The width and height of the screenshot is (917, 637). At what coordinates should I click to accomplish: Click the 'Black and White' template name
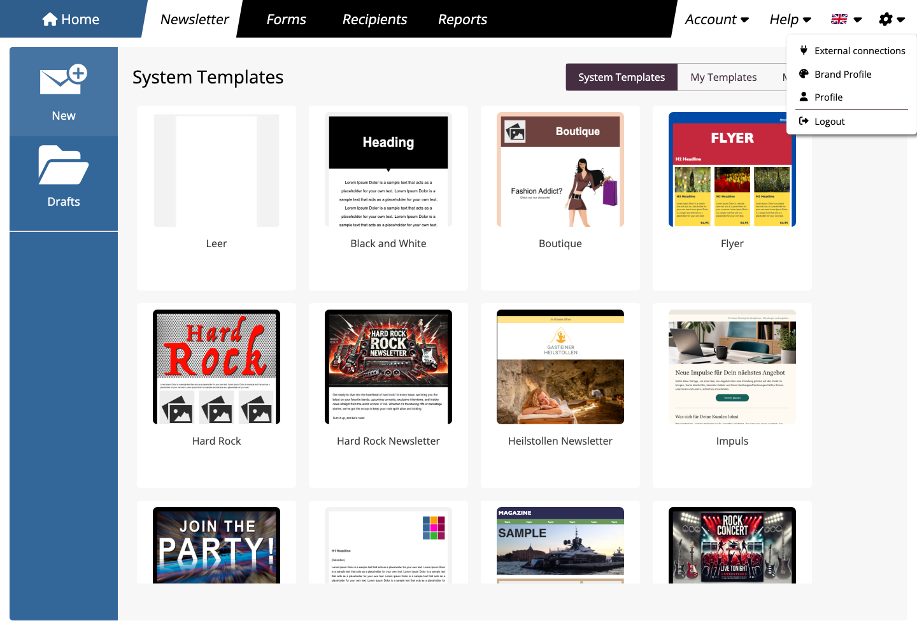coord(388,243)
